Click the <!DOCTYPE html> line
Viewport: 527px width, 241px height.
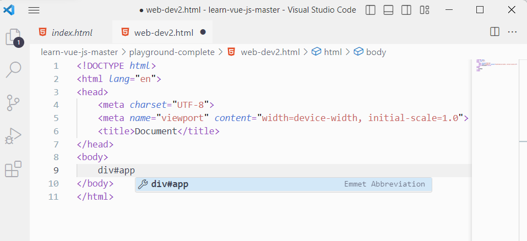tap(116, 66)
